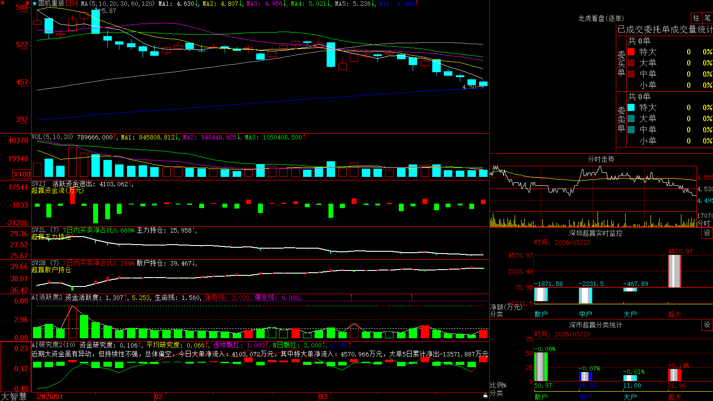Click the 588 price axis label

tap(22, 8)
